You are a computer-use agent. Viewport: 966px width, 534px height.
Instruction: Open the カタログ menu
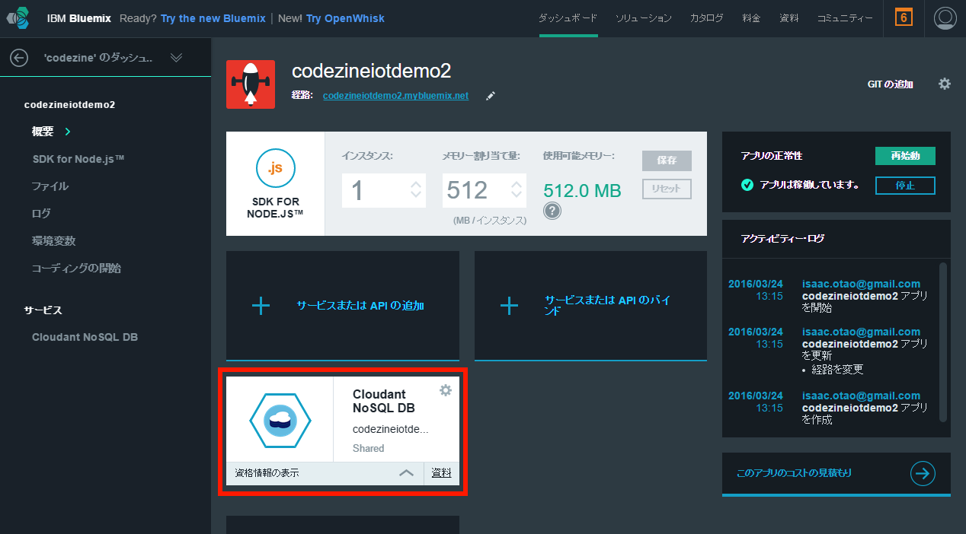click(x=707, y=18)
